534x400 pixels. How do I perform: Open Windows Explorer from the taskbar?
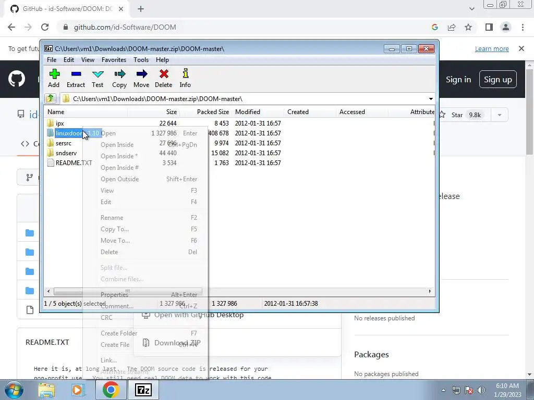click(x=46, y=390)
